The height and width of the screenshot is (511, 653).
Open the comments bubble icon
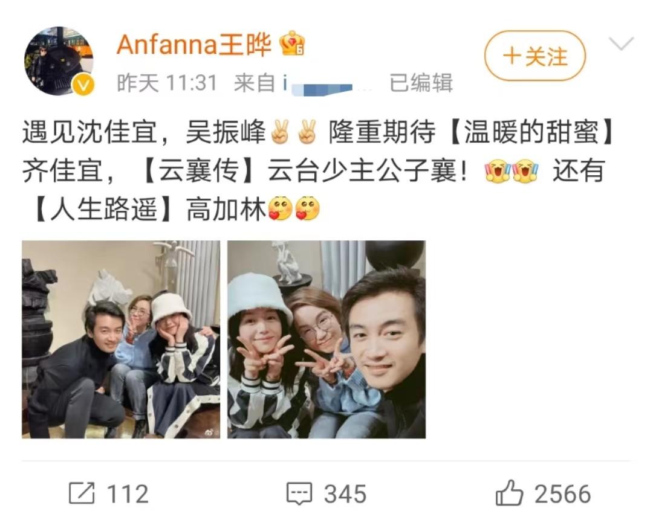[299, 493]
